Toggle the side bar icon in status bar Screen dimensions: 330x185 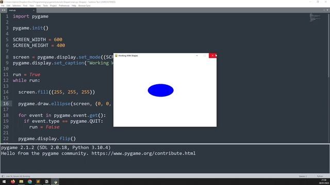click(3, 176)
